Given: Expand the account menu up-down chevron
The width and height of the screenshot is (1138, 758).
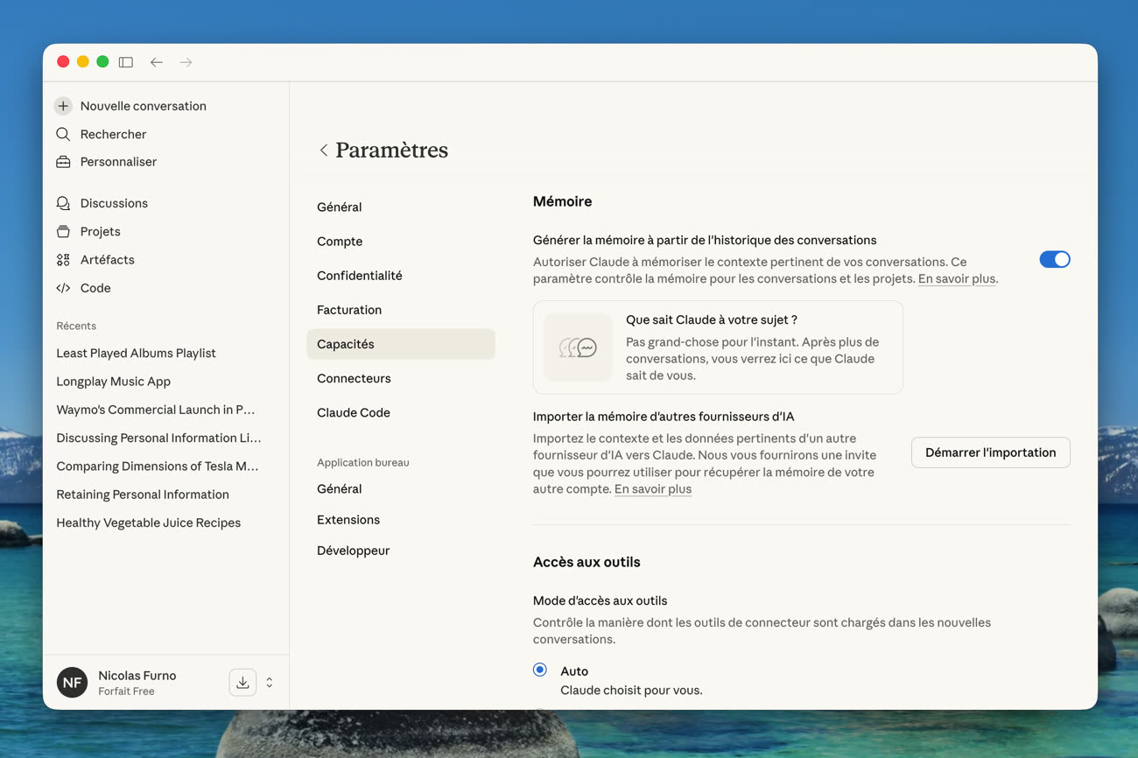Looking at the screenshot, I should 270,683.
